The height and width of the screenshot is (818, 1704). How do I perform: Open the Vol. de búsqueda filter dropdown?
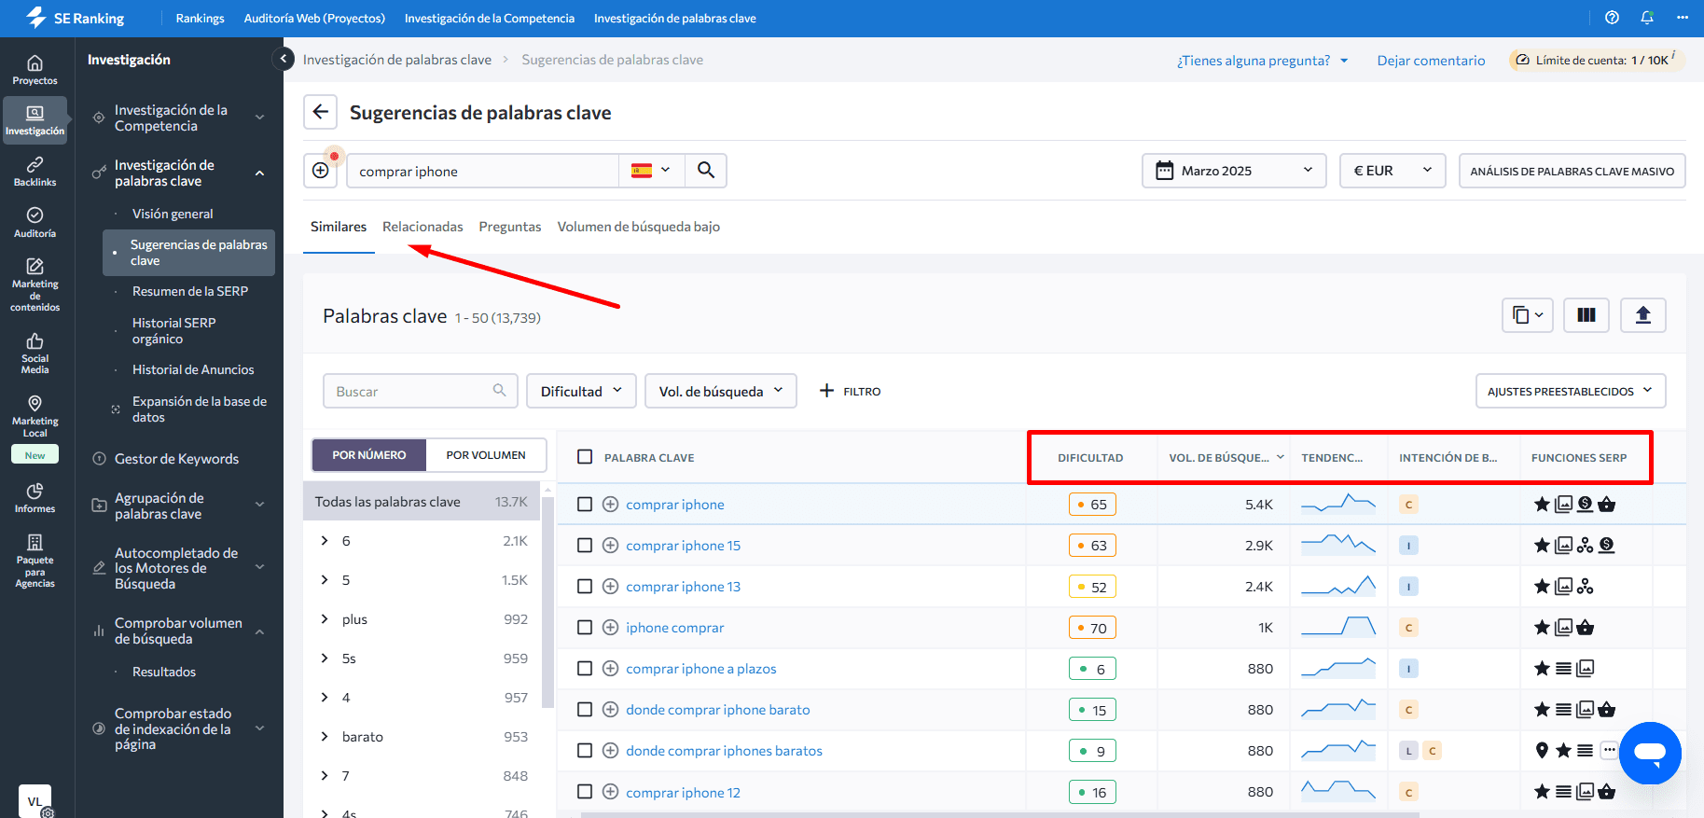coord(721,391)
